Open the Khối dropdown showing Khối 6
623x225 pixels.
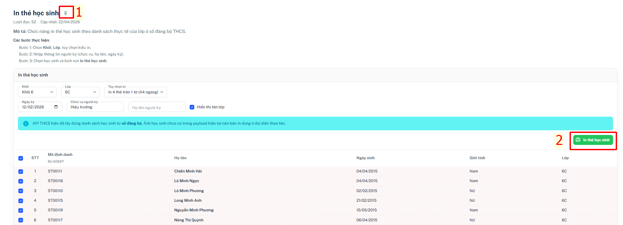tap(37, 92)
